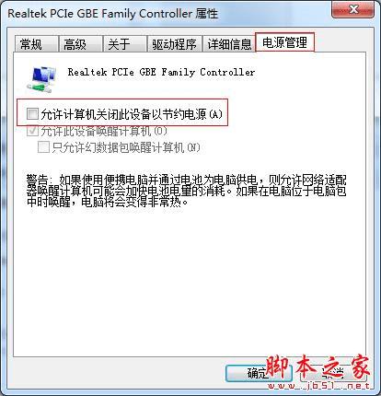381x396 pixels.
Task: Open the 高级 tab
Action: 81,44
